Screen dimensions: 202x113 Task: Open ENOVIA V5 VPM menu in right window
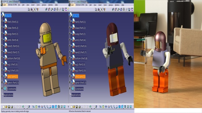[x=80, y=5]
